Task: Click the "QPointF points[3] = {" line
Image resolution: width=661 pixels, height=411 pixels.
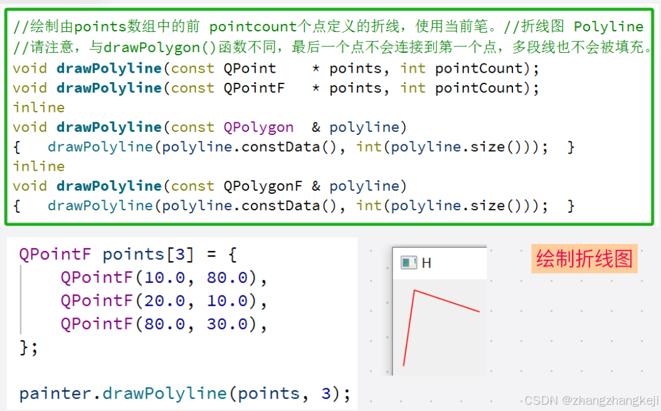Action: point(128,255)
